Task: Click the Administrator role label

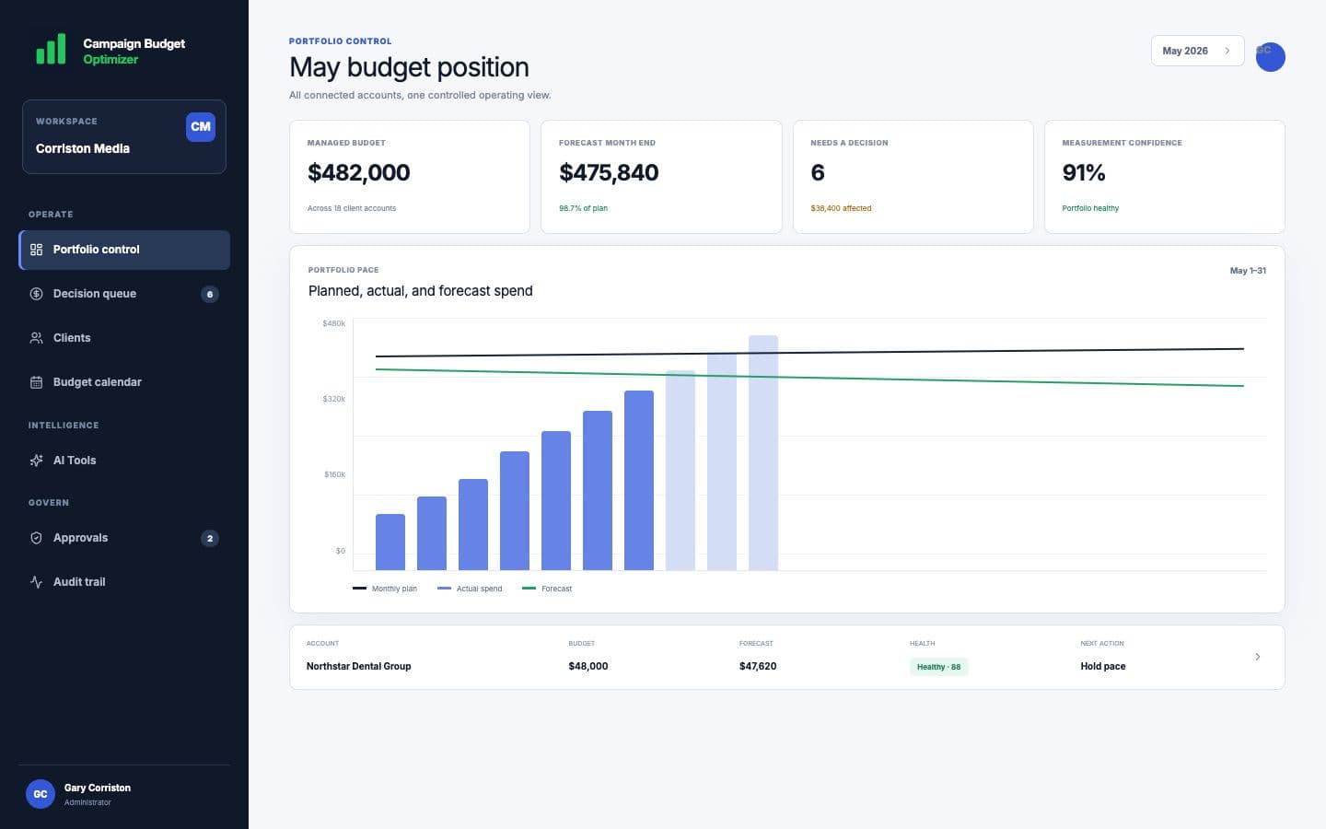Action: point(87,802)
